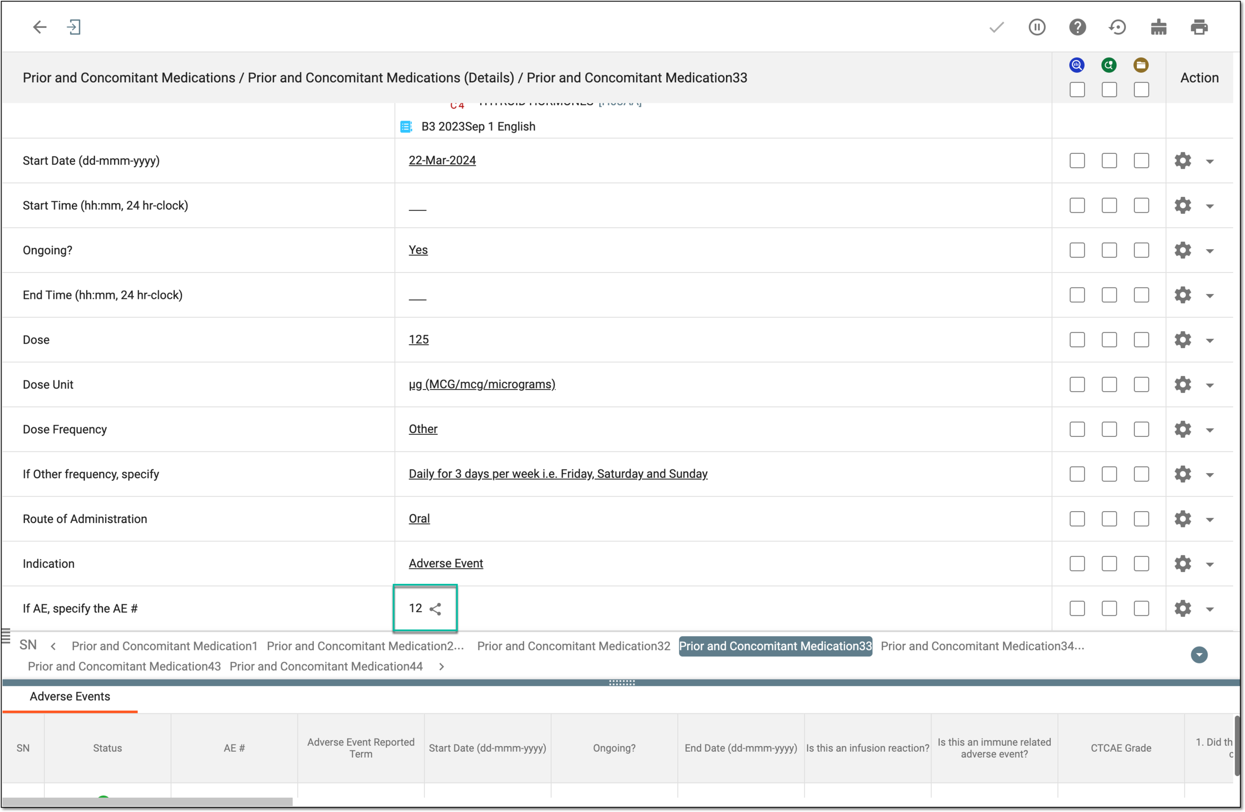Viewport: 1245px width, 812px height.
Task: Switch to Prior and Concomitant Medication44 tab
Action: tap(326, 667)
